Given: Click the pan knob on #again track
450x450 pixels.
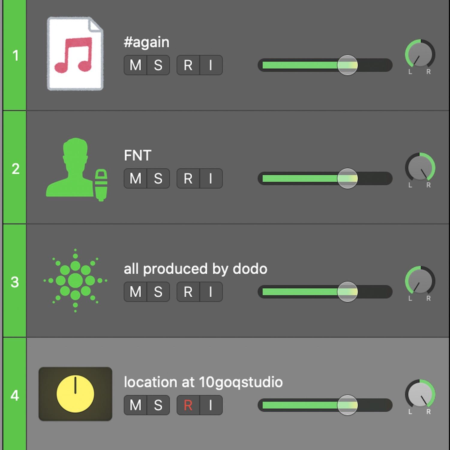Looking at the screenshot, I should tap(420, 54).
